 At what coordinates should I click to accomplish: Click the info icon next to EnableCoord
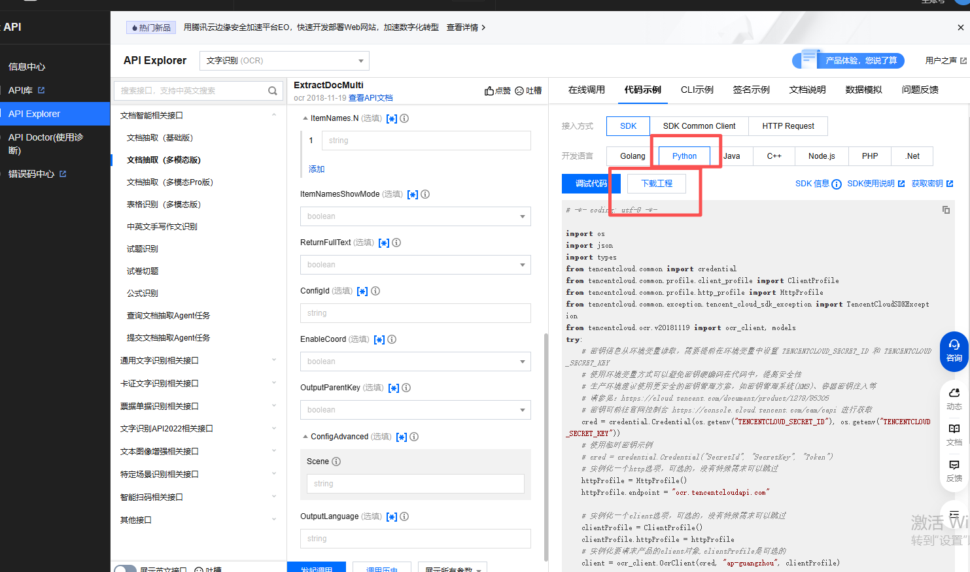coord(392,339)
